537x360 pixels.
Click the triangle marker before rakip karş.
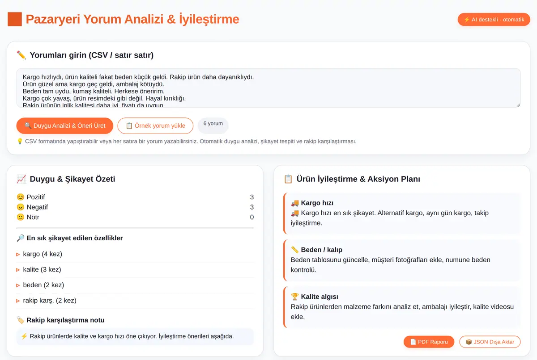coord(18,301)
